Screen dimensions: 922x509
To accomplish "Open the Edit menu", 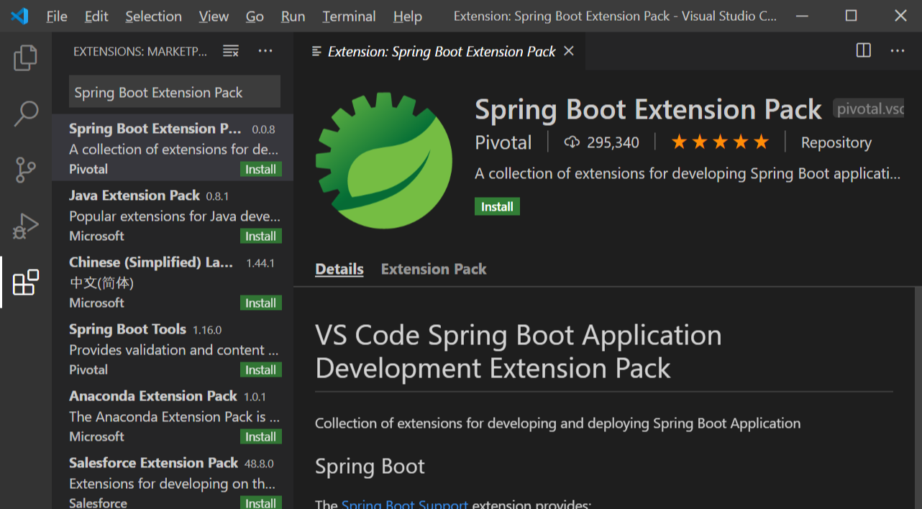I will (x=96, y=16).
